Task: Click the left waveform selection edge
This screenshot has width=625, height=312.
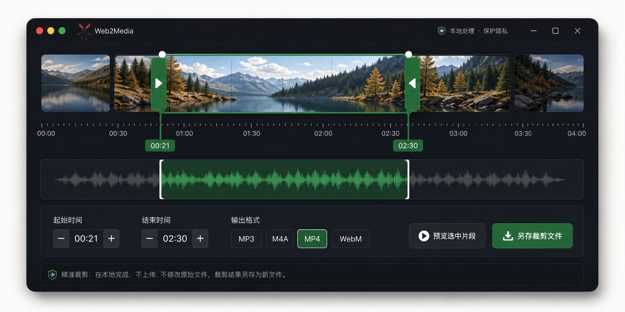Action: pyautogui.click(x=161, y=179)
